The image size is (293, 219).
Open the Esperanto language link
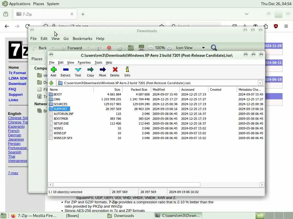click(16, 126)
